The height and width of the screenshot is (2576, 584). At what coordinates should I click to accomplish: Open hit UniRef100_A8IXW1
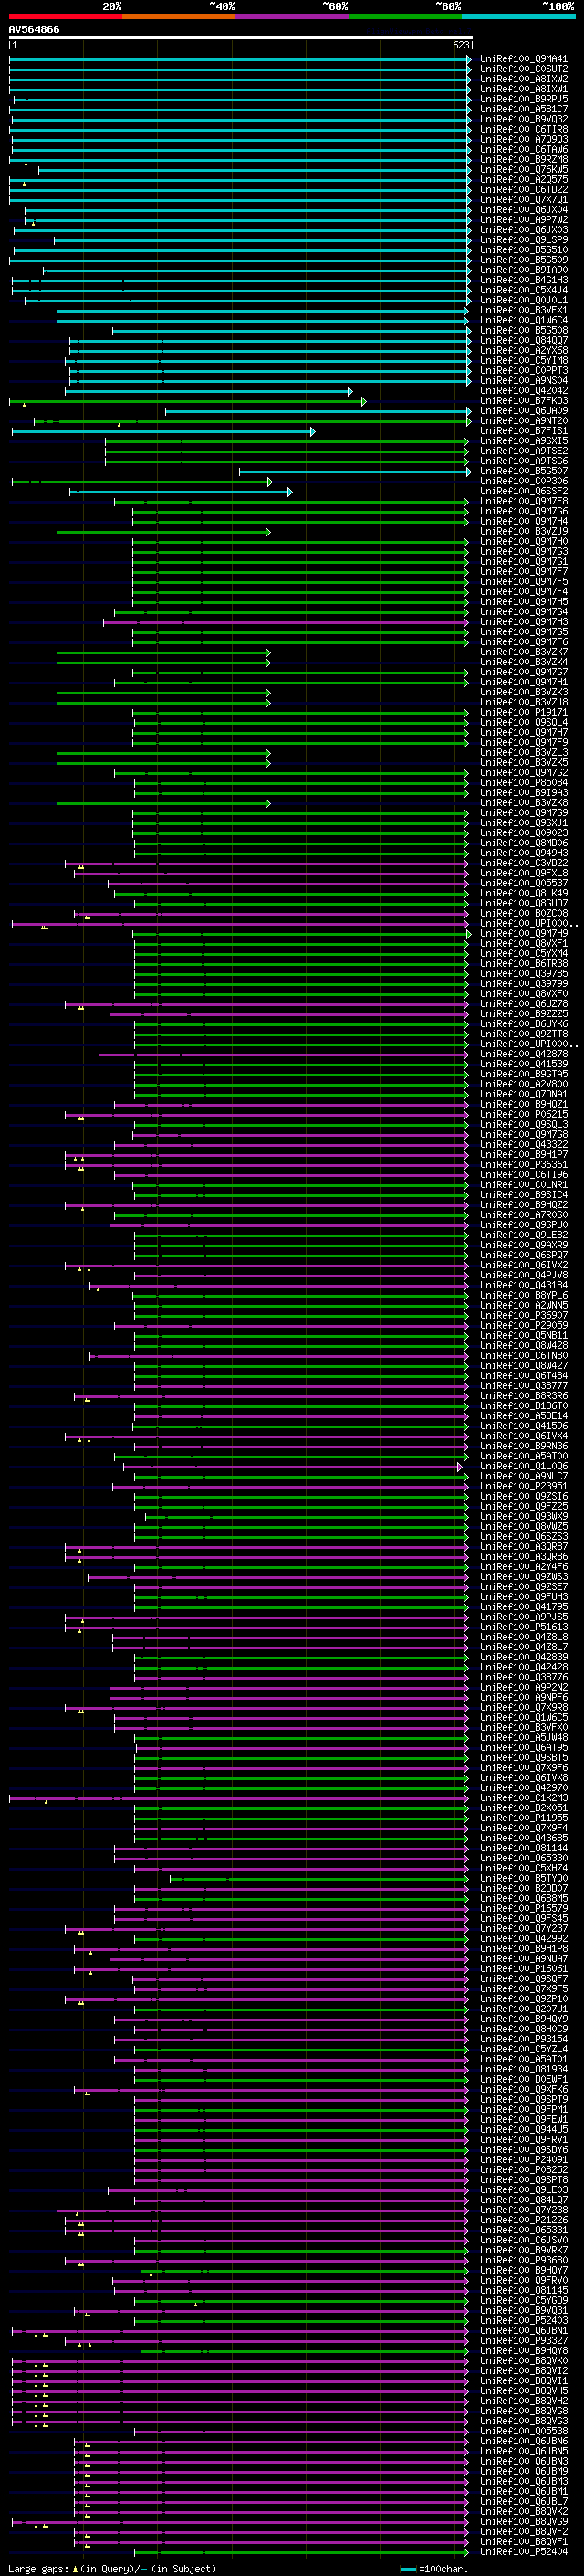tap(524, 89)
